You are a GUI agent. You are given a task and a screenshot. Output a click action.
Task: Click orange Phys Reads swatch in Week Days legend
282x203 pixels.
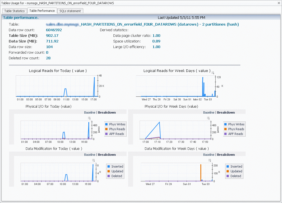[x=225, y=129]
